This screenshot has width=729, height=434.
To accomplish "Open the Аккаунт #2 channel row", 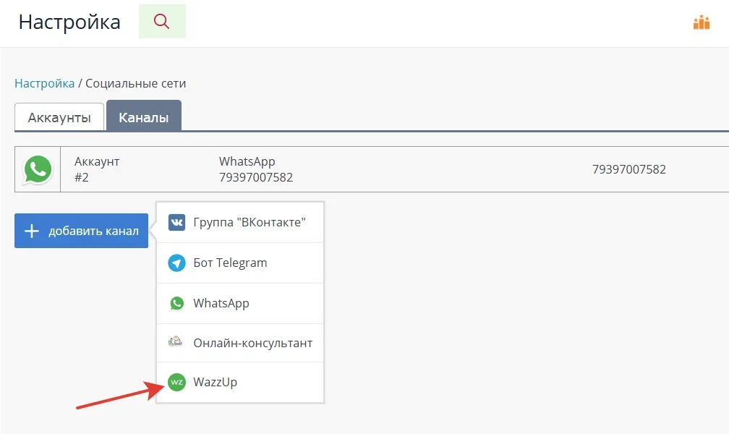I will coord(97,170).
